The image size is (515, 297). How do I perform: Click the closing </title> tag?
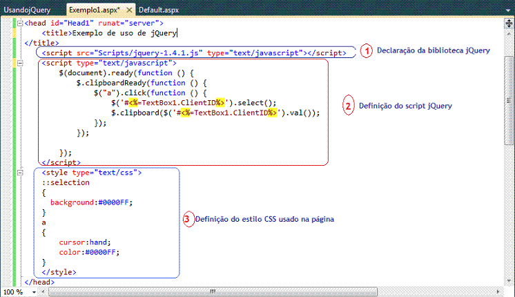click(x=41, y=43)
